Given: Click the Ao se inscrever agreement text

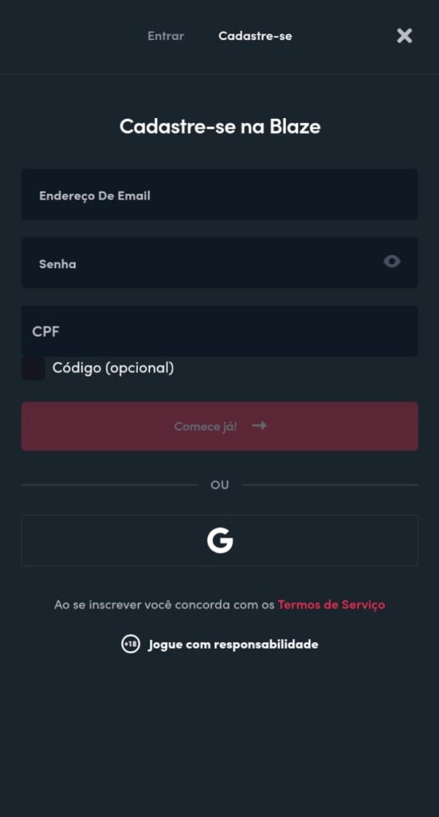Looking at the screenshot, I should click(x=164, y=605).
